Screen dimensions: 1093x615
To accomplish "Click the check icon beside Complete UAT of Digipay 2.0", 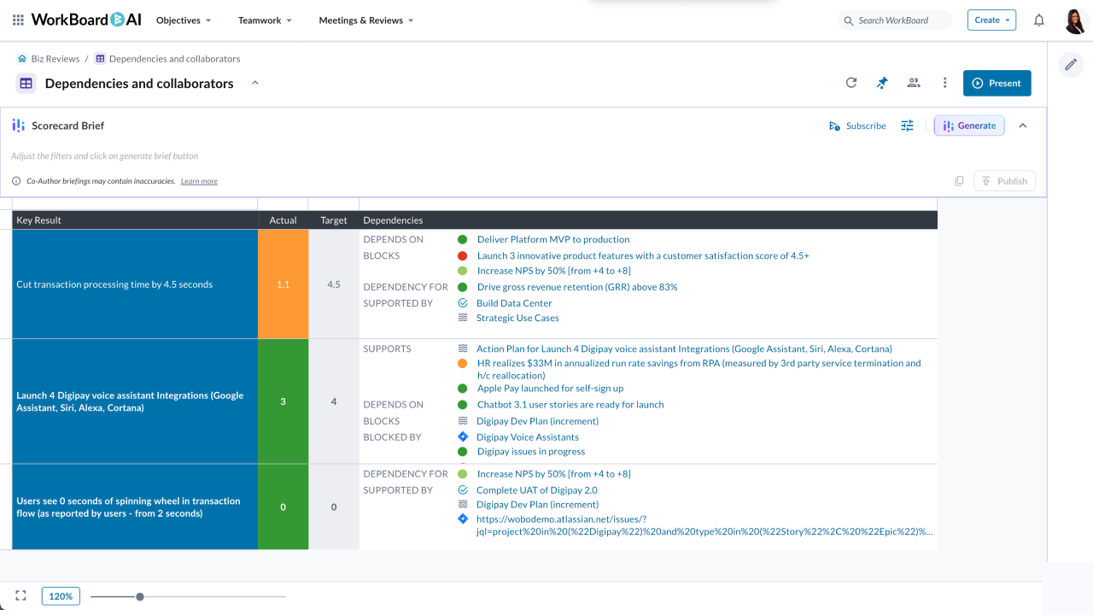I will pos(463,489).
